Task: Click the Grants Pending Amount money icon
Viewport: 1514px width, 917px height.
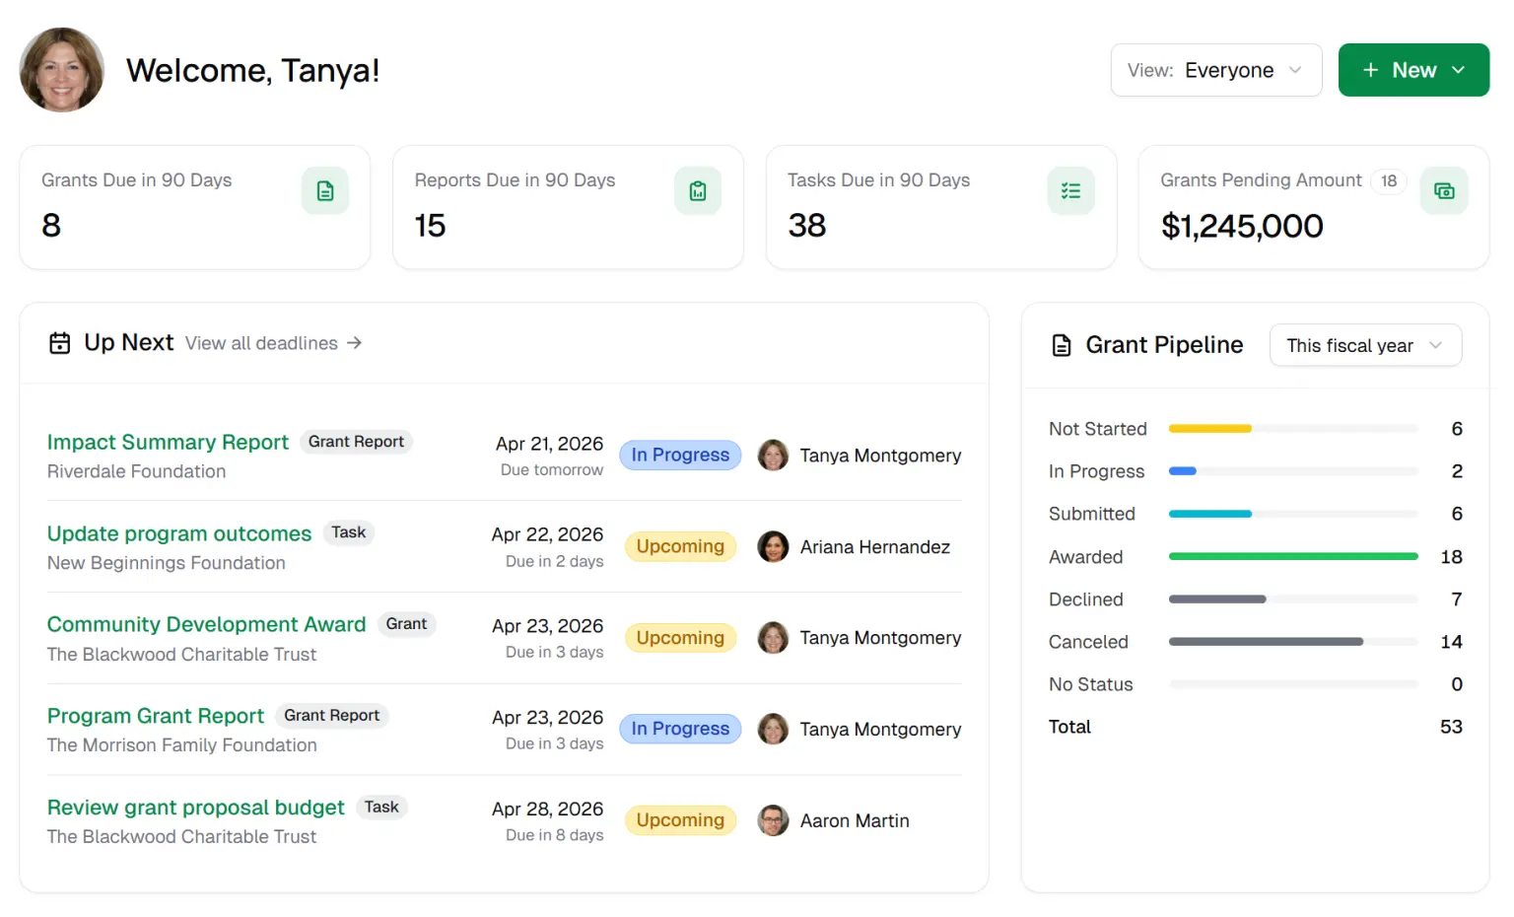Action: coord(1444,190)
